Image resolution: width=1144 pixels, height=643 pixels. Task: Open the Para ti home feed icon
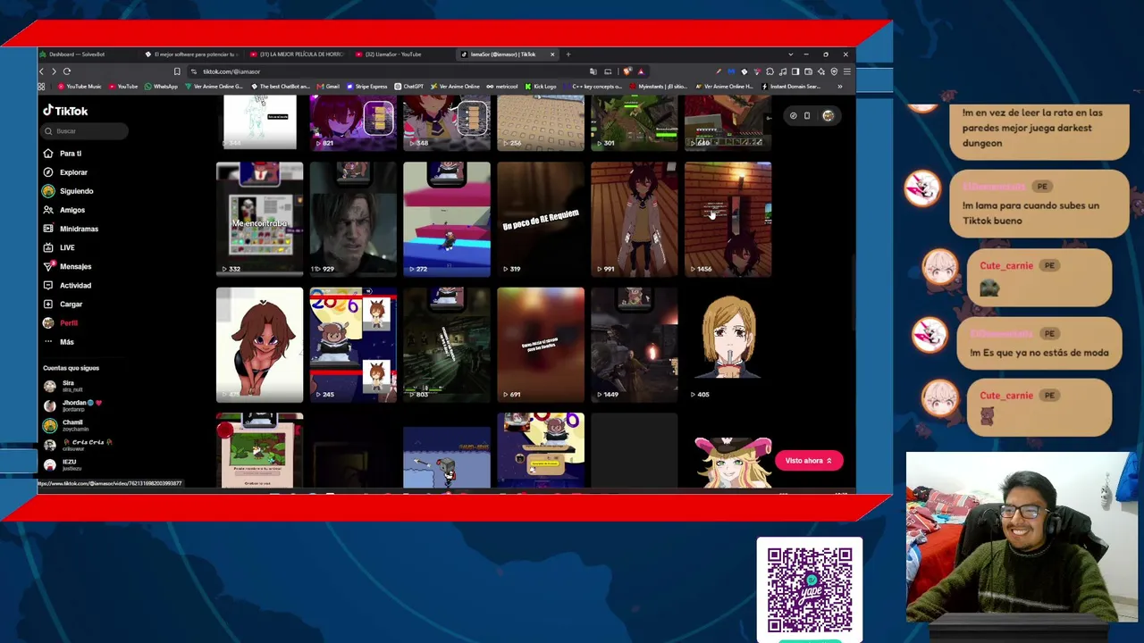(48, 154)
